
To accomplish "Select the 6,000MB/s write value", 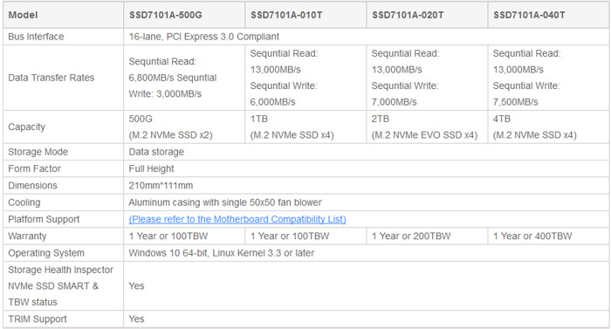I will point(272,102).
